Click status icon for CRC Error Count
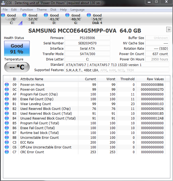The height and width of the screenshot is (181, 173). click(7, 152)
